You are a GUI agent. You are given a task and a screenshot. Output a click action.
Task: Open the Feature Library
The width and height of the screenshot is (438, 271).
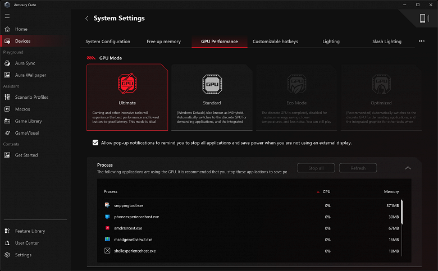pyautogui.click(x=30, y=231)
